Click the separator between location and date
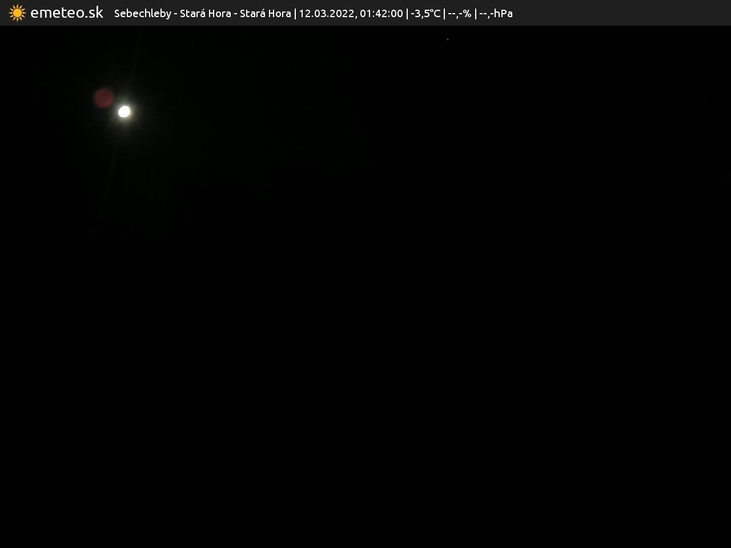 295,13
